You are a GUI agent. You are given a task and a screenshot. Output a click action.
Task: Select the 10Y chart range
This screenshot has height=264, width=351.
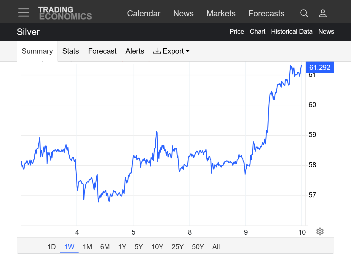157,247
